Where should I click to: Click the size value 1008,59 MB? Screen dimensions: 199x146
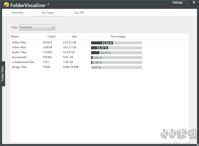tap(71, 67)
